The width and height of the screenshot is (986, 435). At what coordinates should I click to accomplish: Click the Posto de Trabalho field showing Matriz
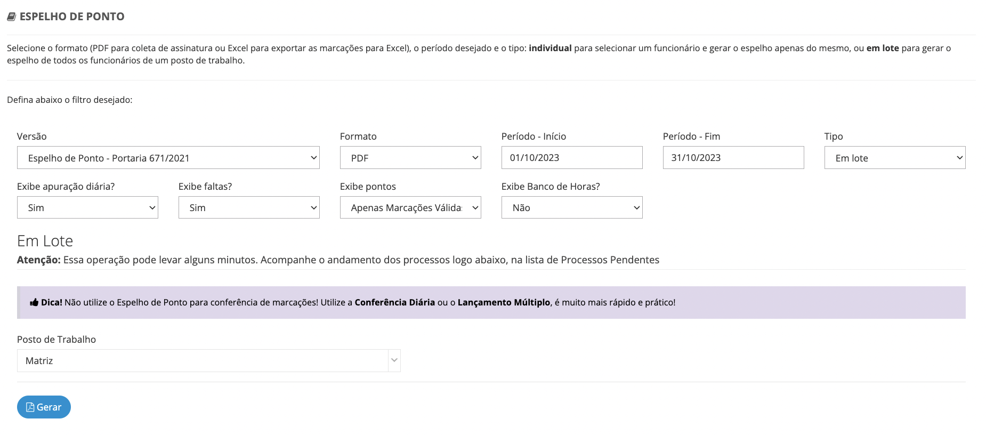click(209, 361)
